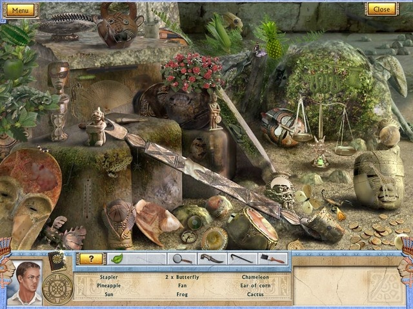Click the character portrait
This screenshot has width=413, height=309.
point(26,282)
